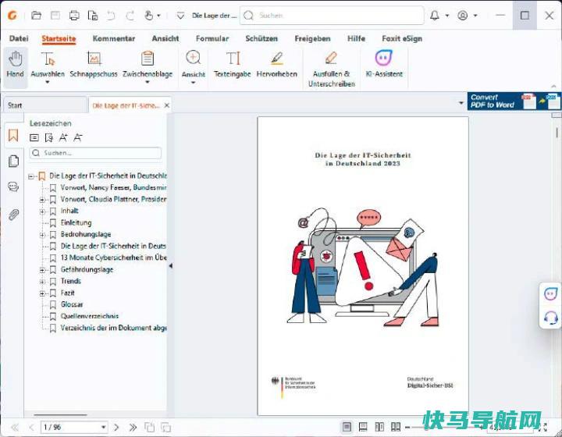Expand the Bedrohungslage bookmark
This screenshot has height=437, width=562.
coord(42,235)
